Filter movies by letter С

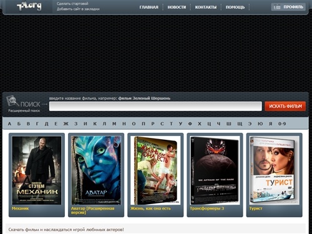162,124
